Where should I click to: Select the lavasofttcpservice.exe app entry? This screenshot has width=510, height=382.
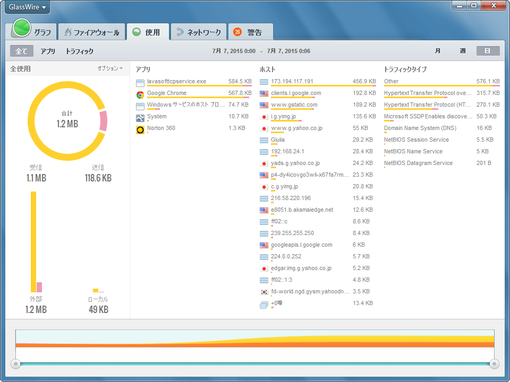pos(193,82)
